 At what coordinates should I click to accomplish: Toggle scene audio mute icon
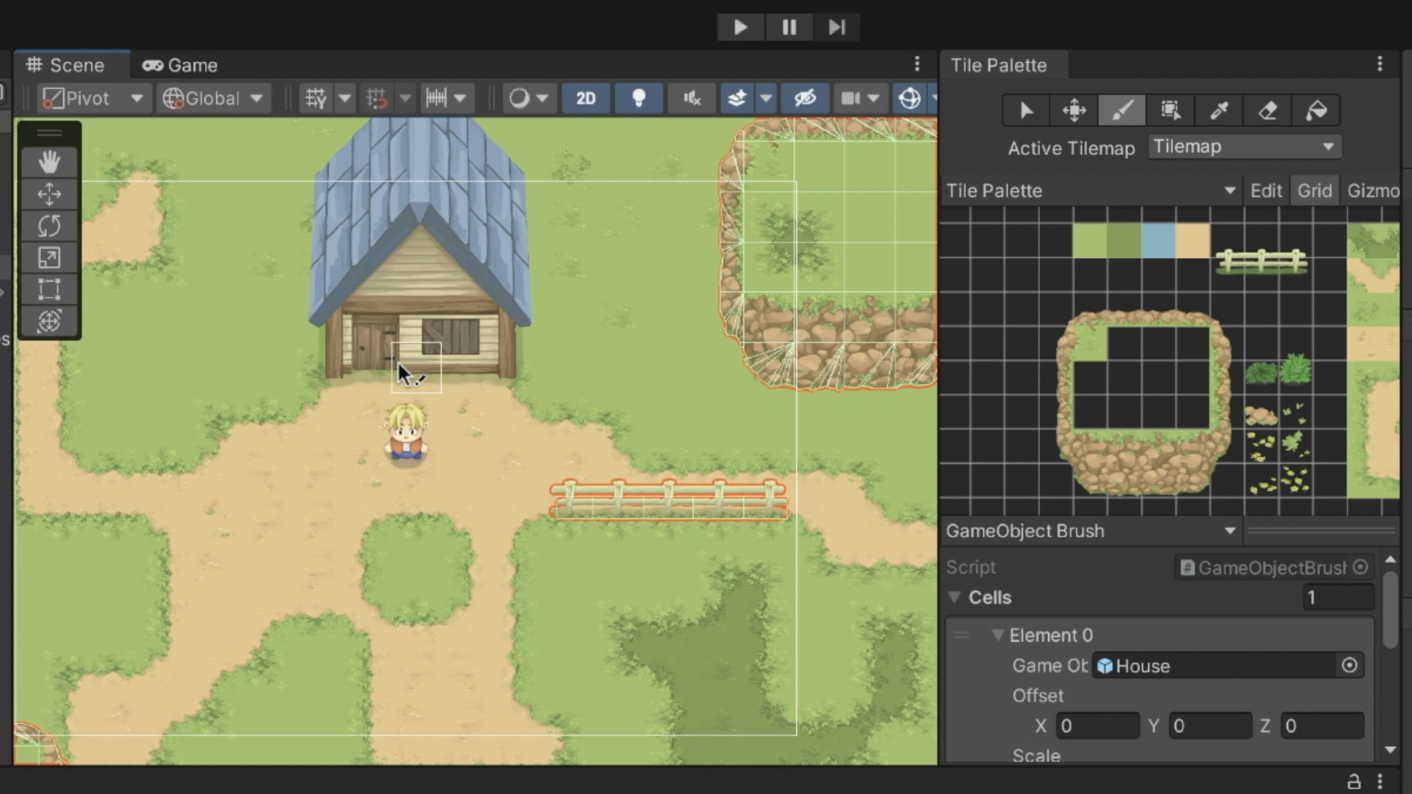point(691,98)
